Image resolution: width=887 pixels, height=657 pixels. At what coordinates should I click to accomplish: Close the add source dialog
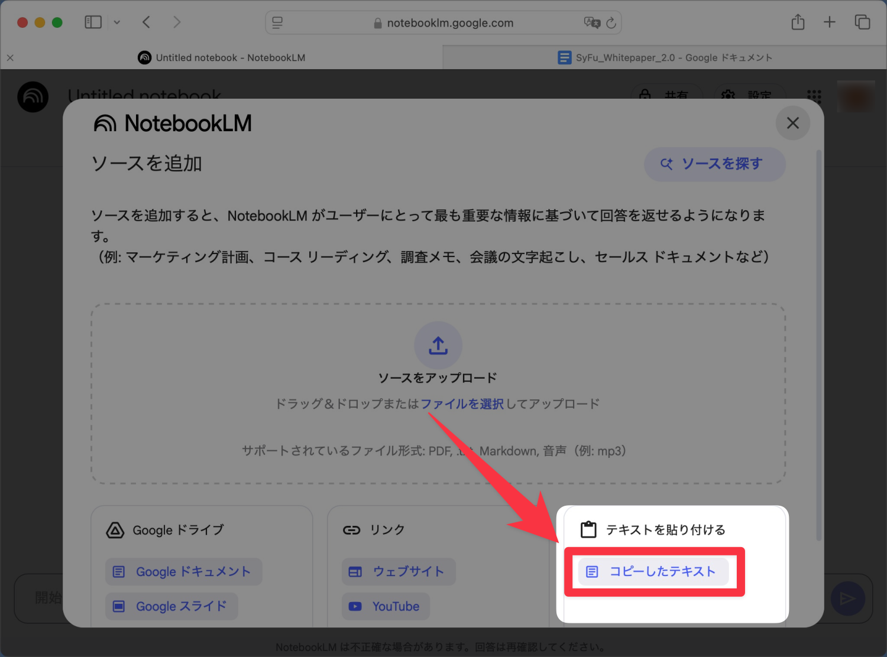(792, 123)
